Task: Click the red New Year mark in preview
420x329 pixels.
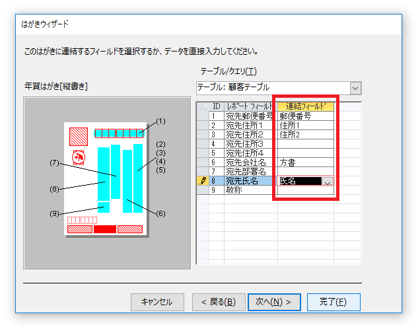Action: pyautogui.click(x=79, y=157)
